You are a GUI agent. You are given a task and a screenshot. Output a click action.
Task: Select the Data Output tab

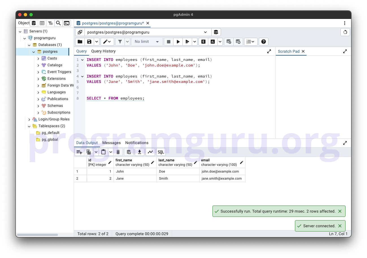87,143
